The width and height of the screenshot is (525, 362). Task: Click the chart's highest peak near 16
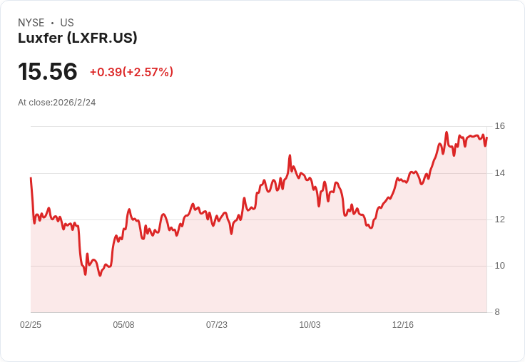tap(447, 132)
